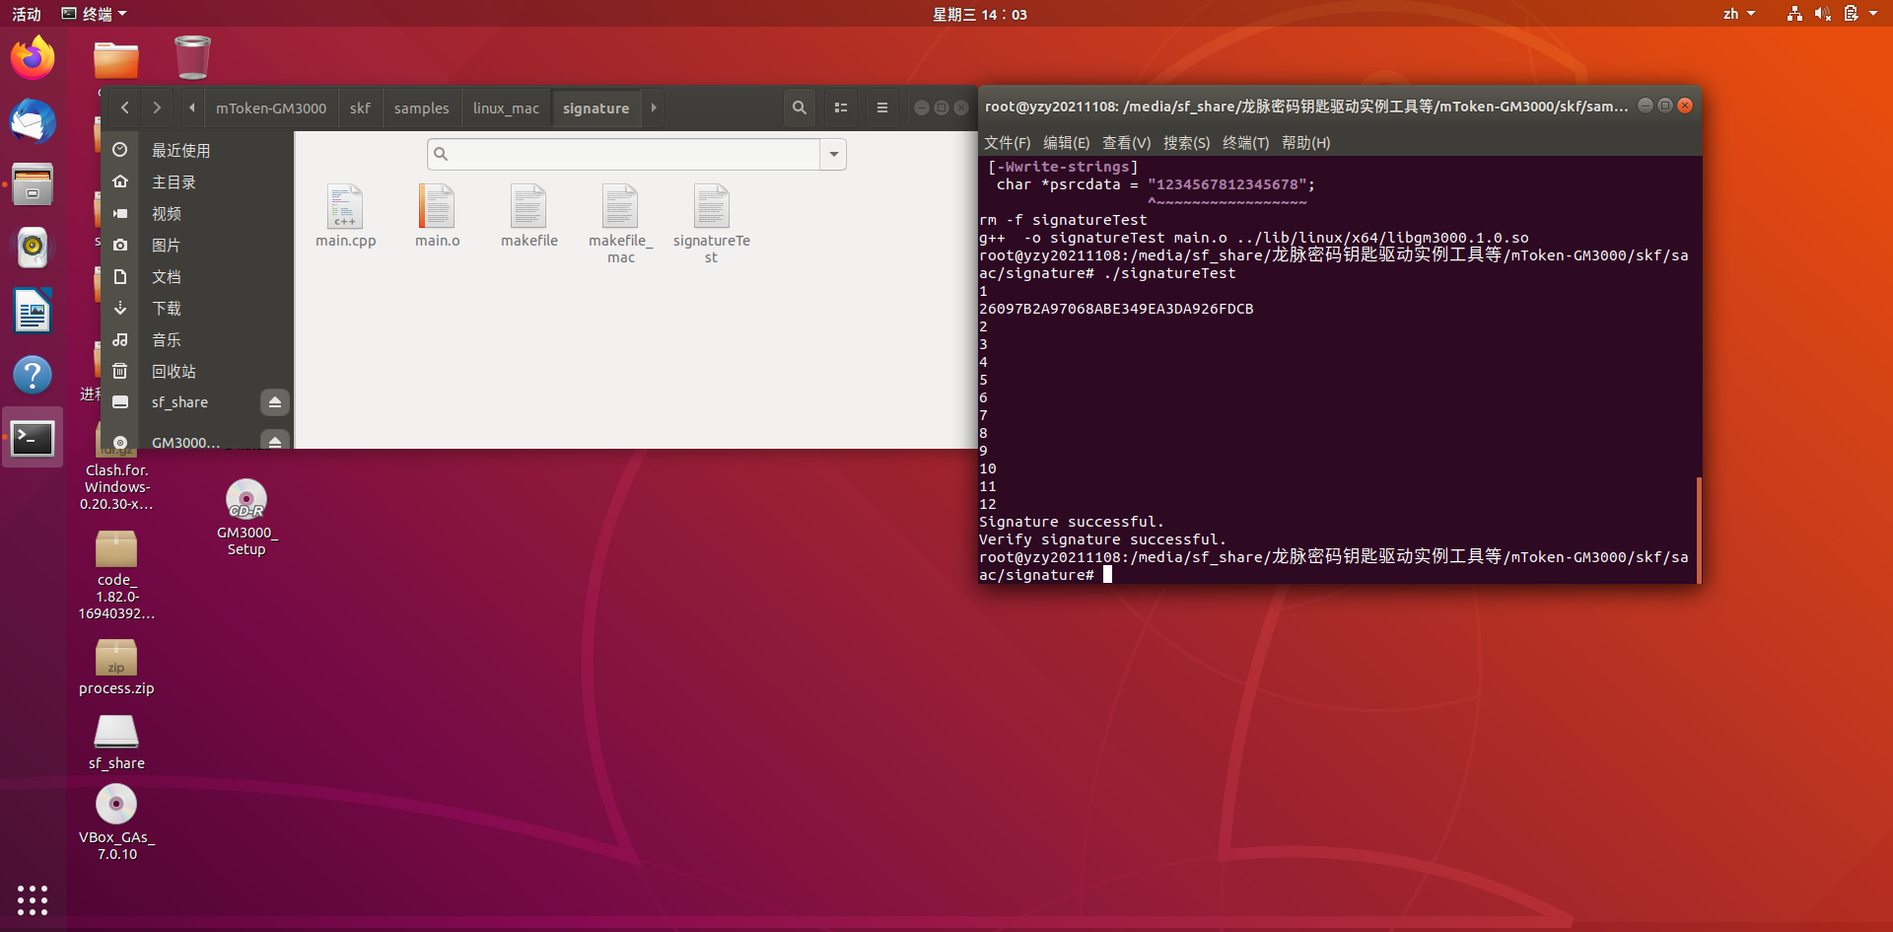The width and height of the screenshot is (1893, 932).
Task: Open the 文件(F) menu in the terminal
Action: [1007, 143]
